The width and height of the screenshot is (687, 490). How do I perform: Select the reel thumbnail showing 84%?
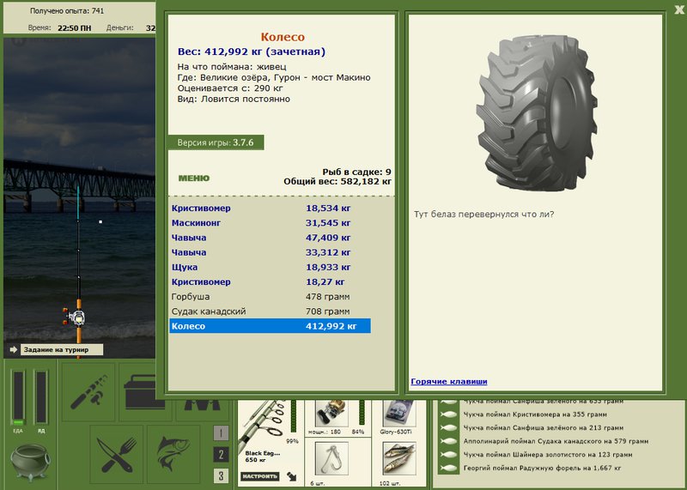click(332, 412)
